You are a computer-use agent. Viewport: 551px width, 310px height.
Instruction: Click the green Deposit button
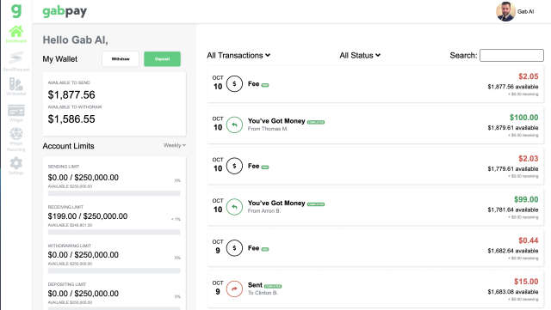point(163,59)
